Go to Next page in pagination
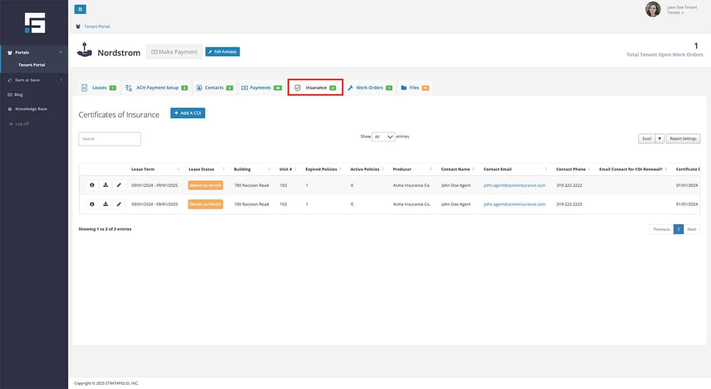The width and height of the screenshot is (711, 389). pos(692,229)
